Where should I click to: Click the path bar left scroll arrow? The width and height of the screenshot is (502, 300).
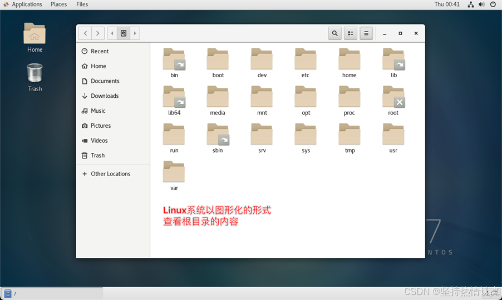tap(112, 33)
